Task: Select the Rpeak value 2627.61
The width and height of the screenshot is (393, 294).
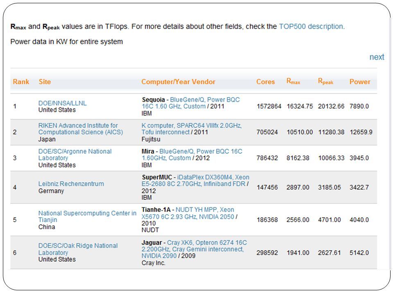Action: tap(329, 253)
